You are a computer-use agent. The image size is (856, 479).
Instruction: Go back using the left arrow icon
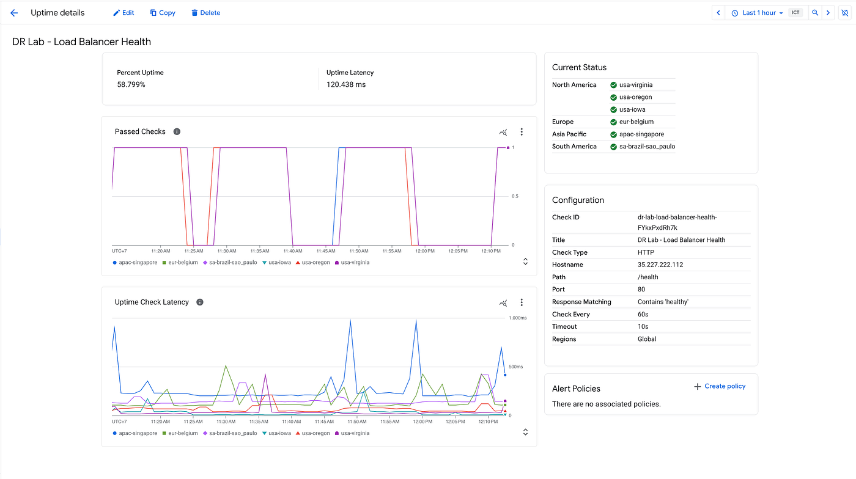14,13
